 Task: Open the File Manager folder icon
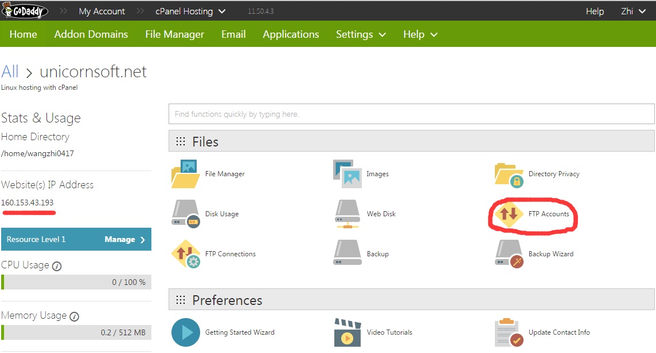click(x=185, y=174)
